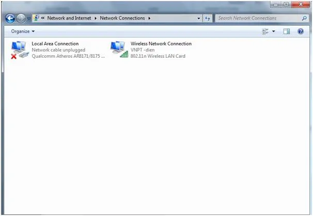Click the Search Network Connections field
This screenshot has width=313, height=216.
[257, 18]
